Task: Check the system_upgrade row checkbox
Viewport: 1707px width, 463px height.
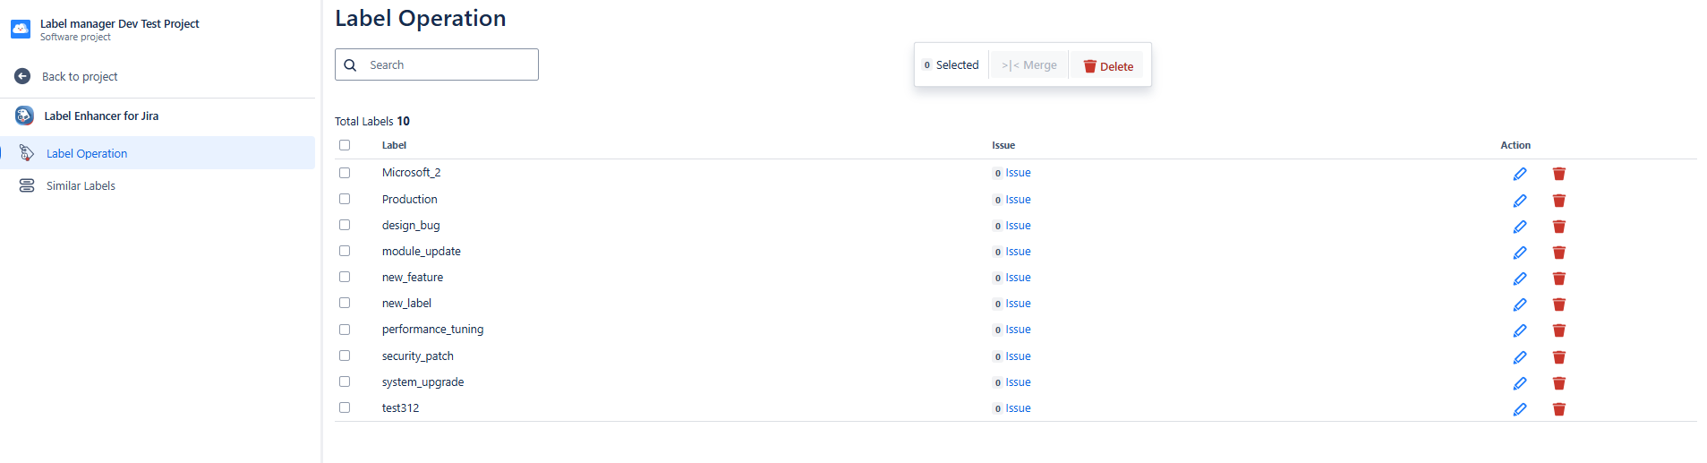Action: (345, 382)
